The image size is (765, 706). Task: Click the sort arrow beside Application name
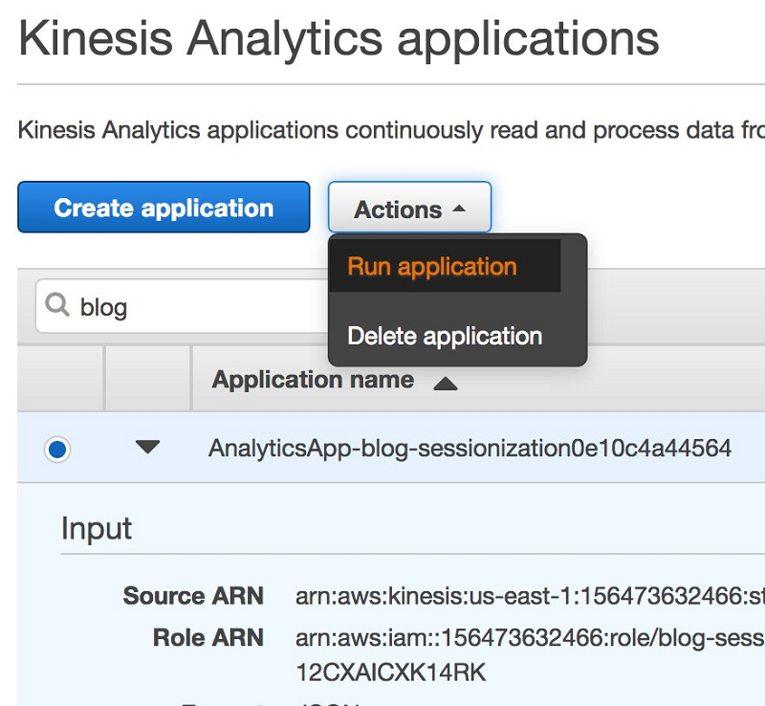(445, 384)
